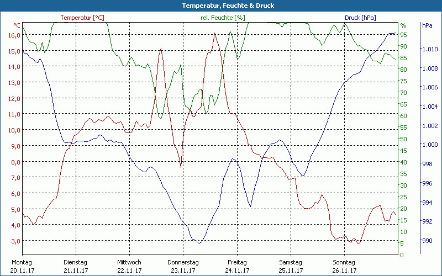Viewport: 442px width, 276px height.
Task: Click the blue hPa unit label at top right
Action: click(x=427, y=26)
